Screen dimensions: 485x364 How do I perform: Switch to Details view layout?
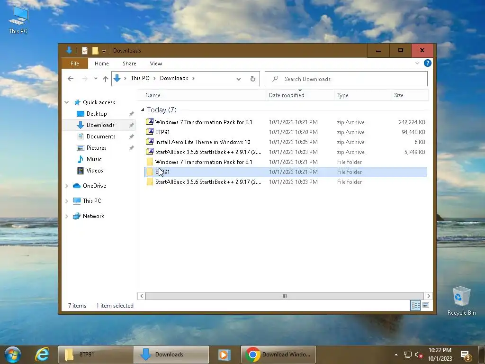(415, 306)
